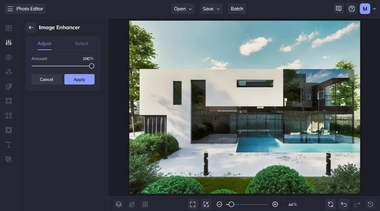Open the Touch Up eye icon
This screenshot has height=211, width=380.
click(x=8, y=57)
